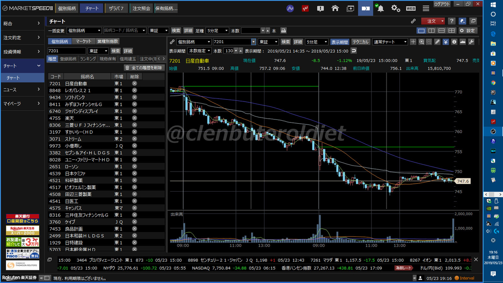Viewport: 503px width, 283px height.
Task: Click the WEB icon in top bar
Action: (411, 8)
